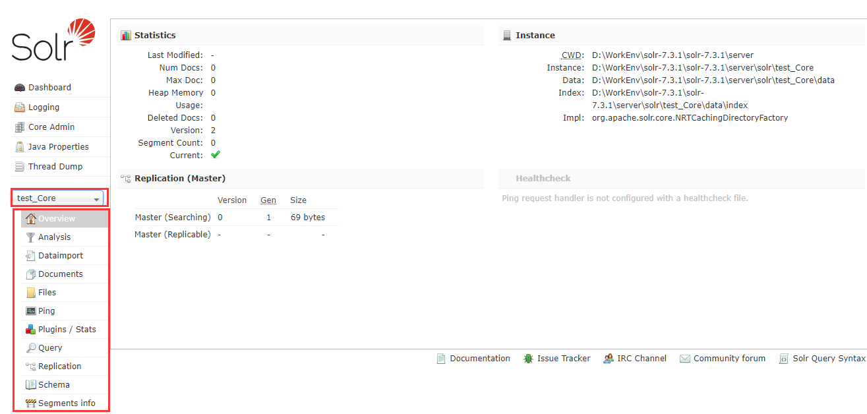867x414 pixels.
Task: Click the Analysis funnel icon
Action: 31,237
